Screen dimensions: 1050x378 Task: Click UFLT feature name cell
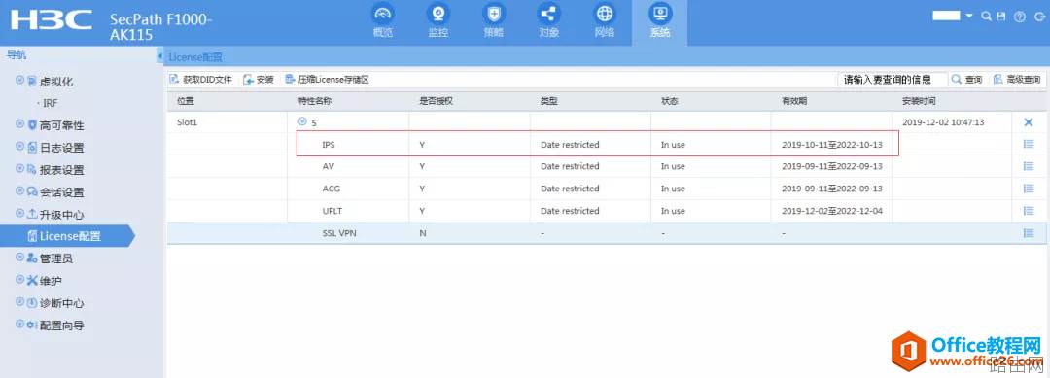click(x=332, y=211)
